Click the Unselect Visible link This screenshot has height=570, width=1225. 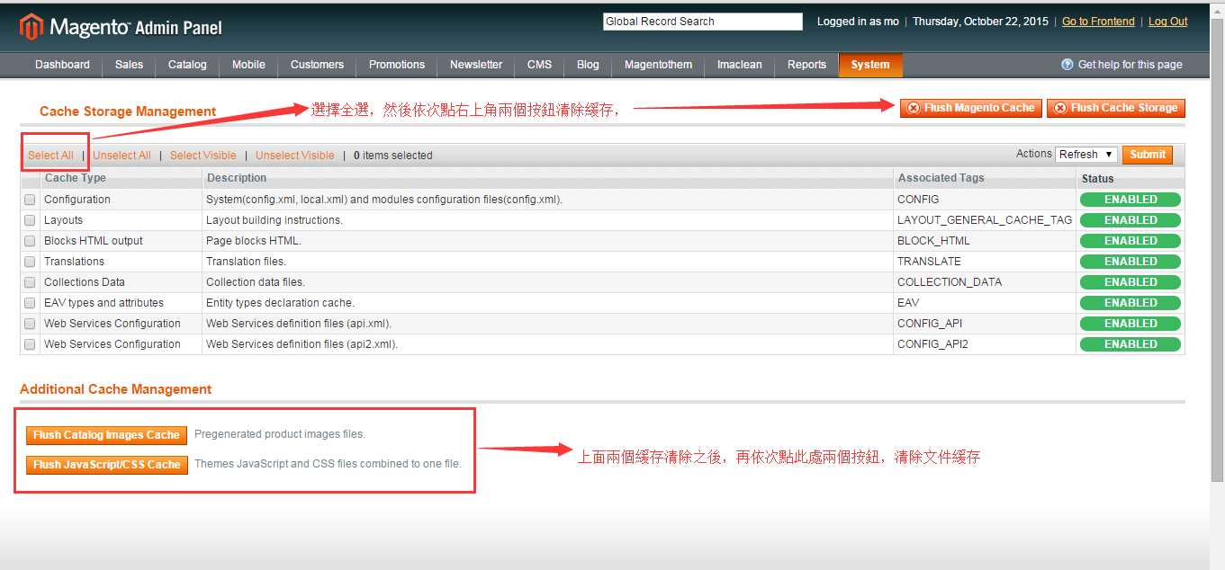click(294, 156)
